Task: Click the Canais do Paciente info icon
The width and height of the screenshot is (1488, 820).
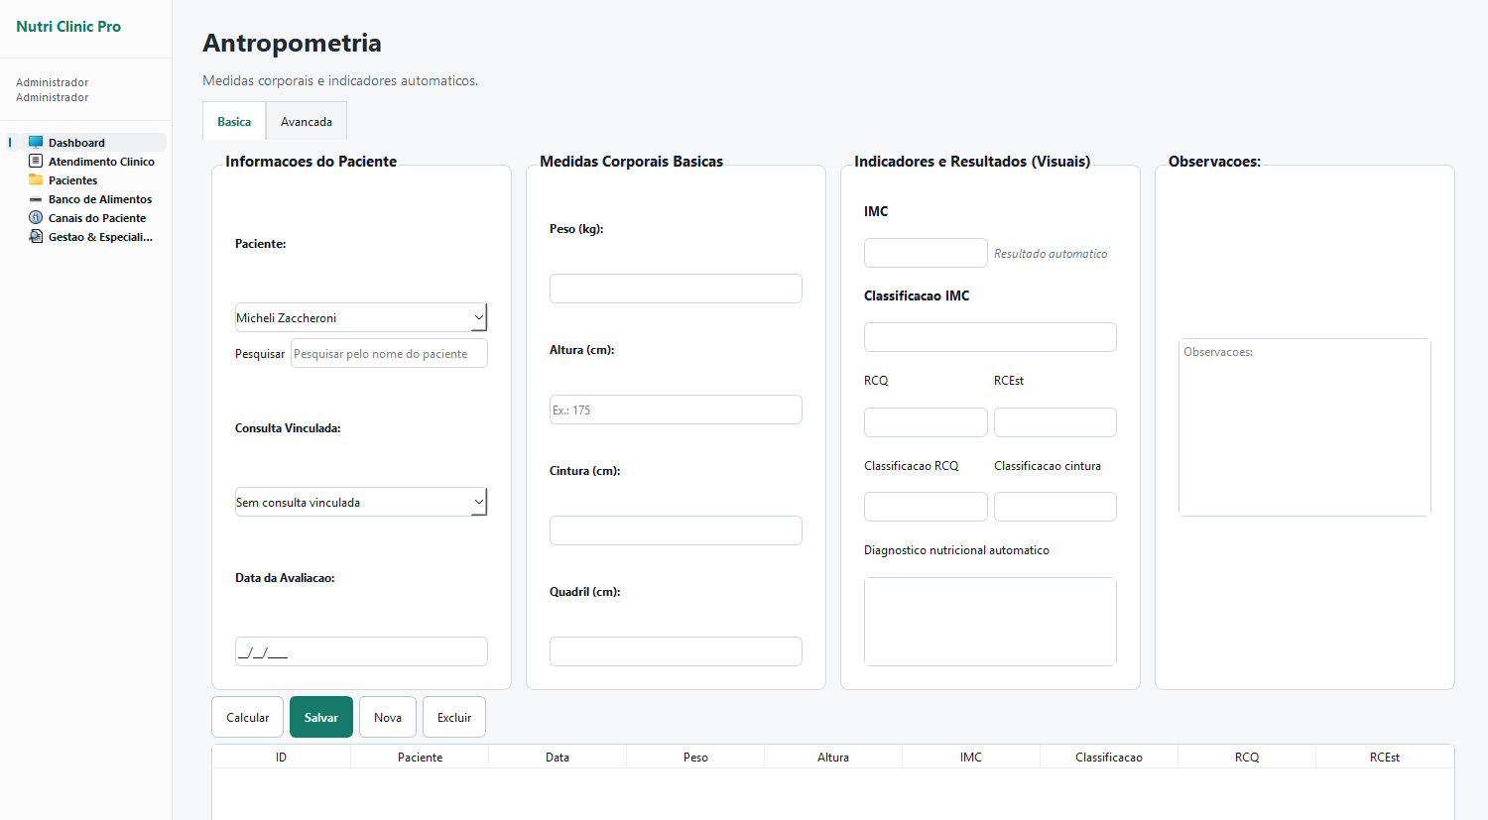Action: point(36,217)
